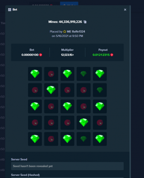Click the dim gem ending second row
144x178 pixels.
tap(100, 90)
